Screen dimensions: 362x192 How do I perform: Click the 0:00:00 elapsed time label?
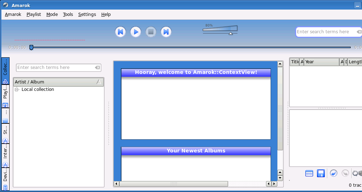pos(17,47)
